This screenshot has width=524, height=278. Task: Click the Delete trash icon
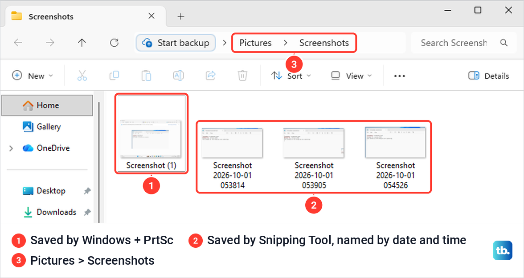[242, 76]
